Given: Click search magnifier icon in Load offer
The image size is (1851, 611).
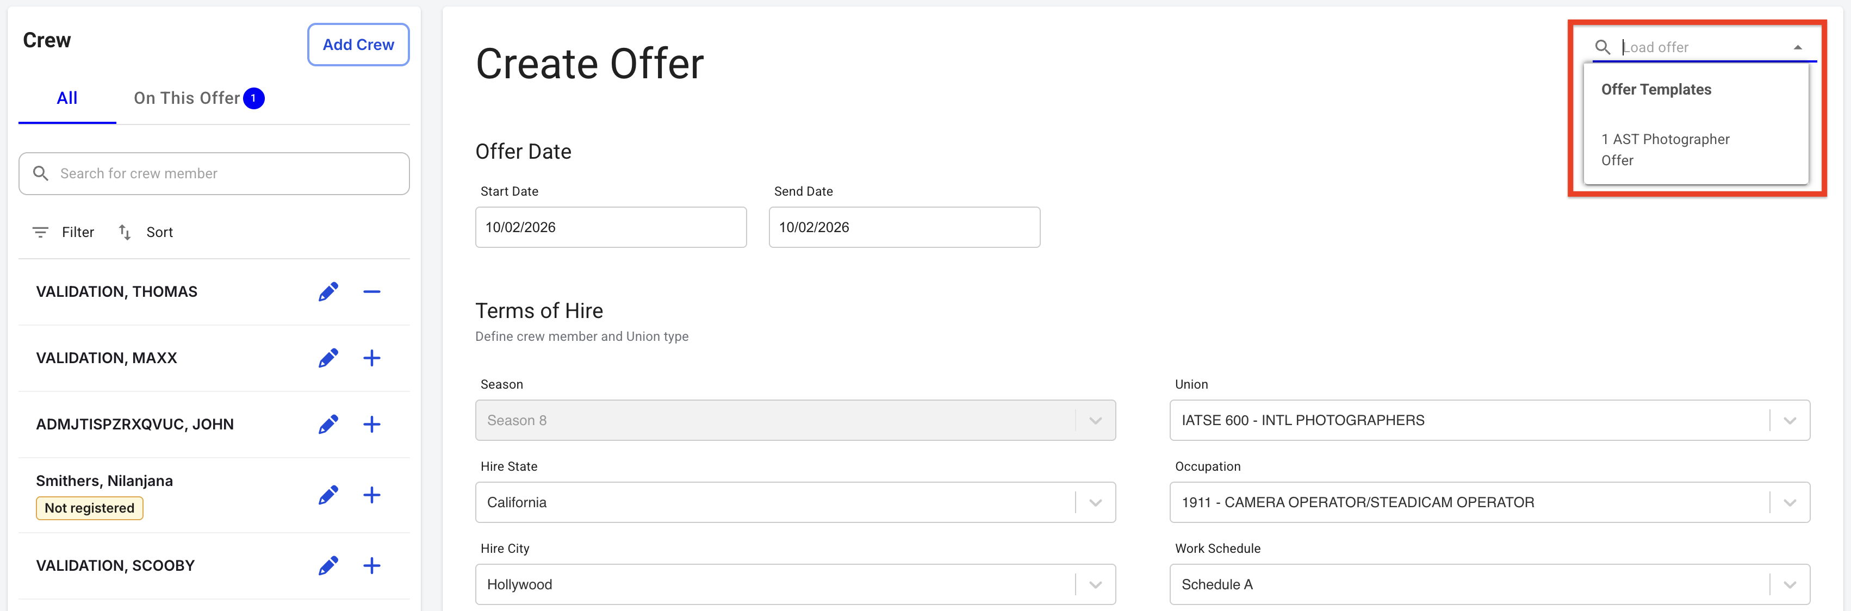Looking at the screenshot, I should [x=1602, y=47].
